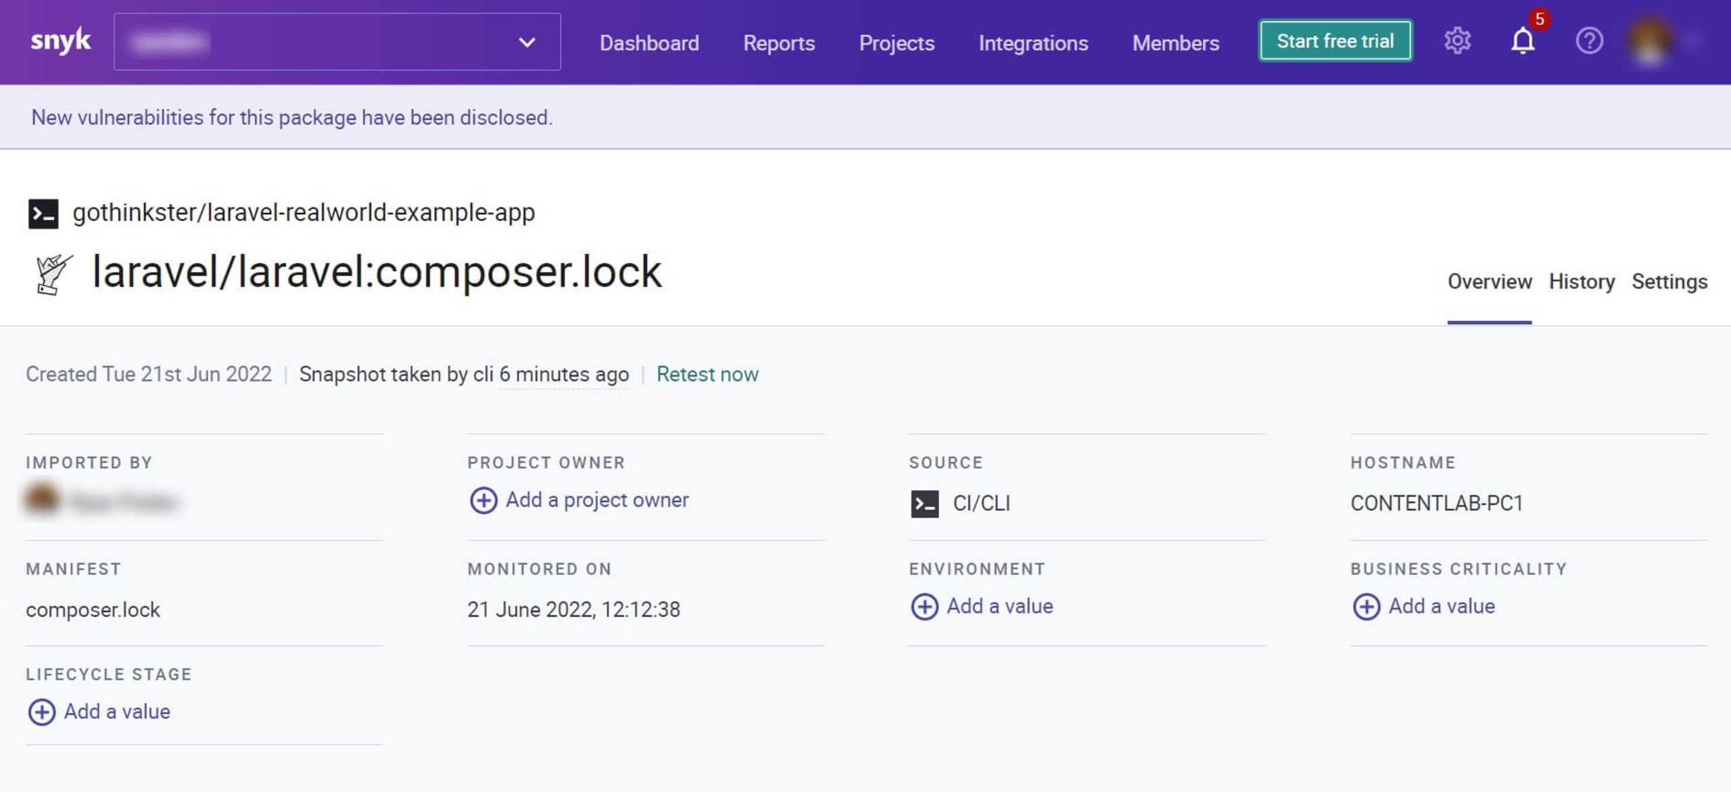Click the plus icon under Lifecycle Stage
The width and height of the screenshot is (1731, 792).
pos(42,712)
